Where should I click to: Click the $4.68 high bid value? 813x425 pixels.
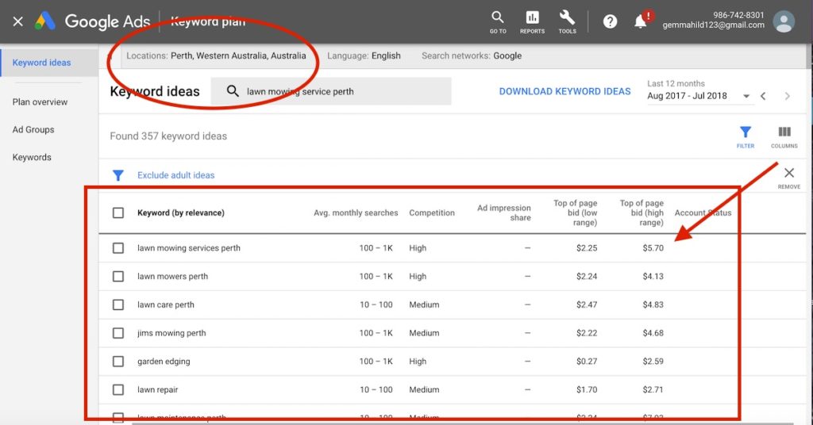click(x=653, y=333)
